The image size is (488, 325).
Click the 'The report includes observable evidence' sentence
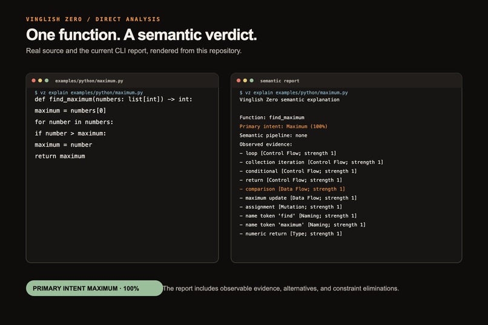(281, 289)
